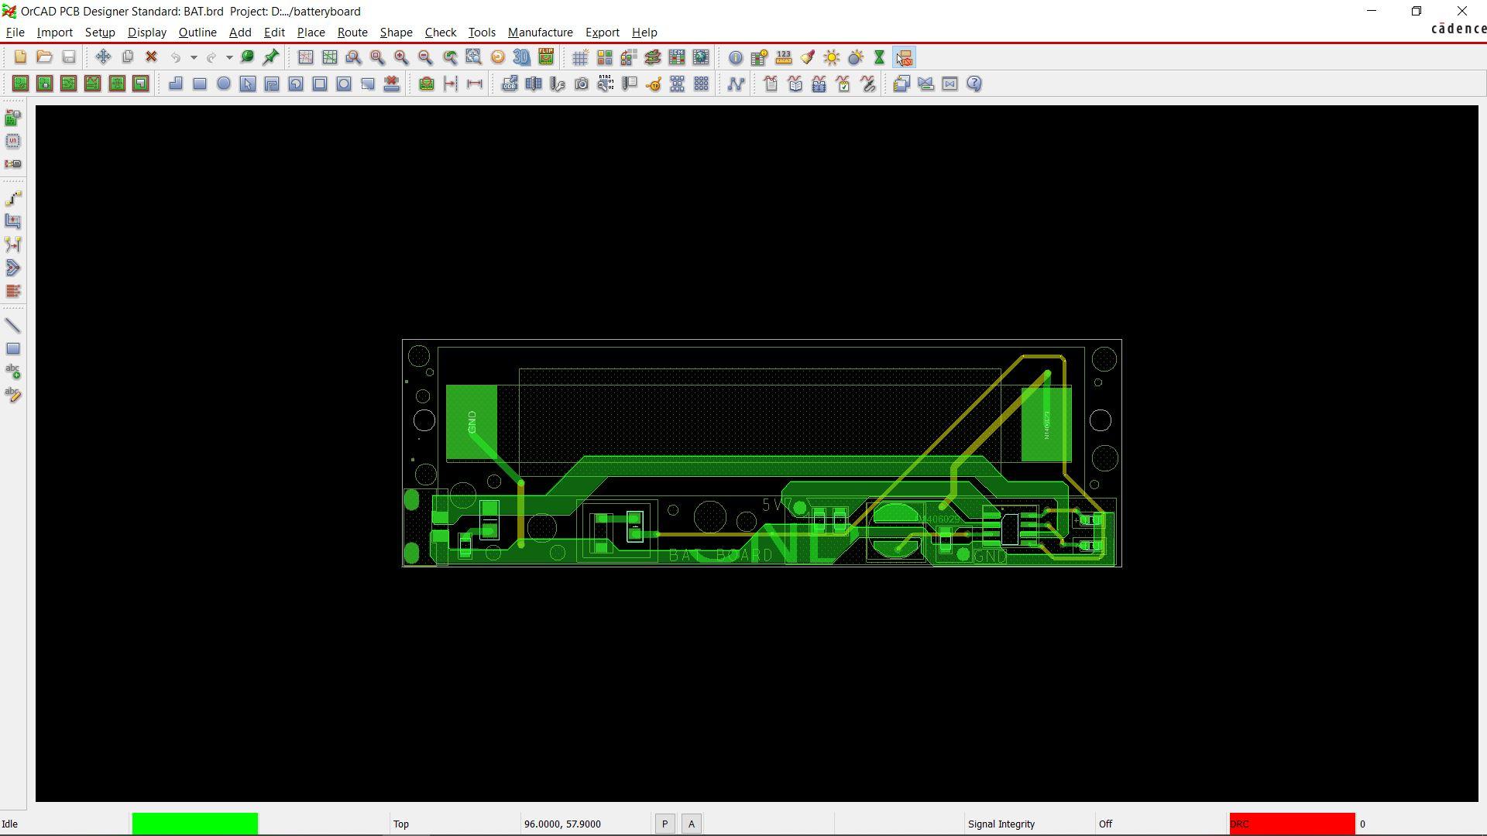Click the camera snapshot icon
This screenshot has width=1487, height=836.
click(582, 84)
